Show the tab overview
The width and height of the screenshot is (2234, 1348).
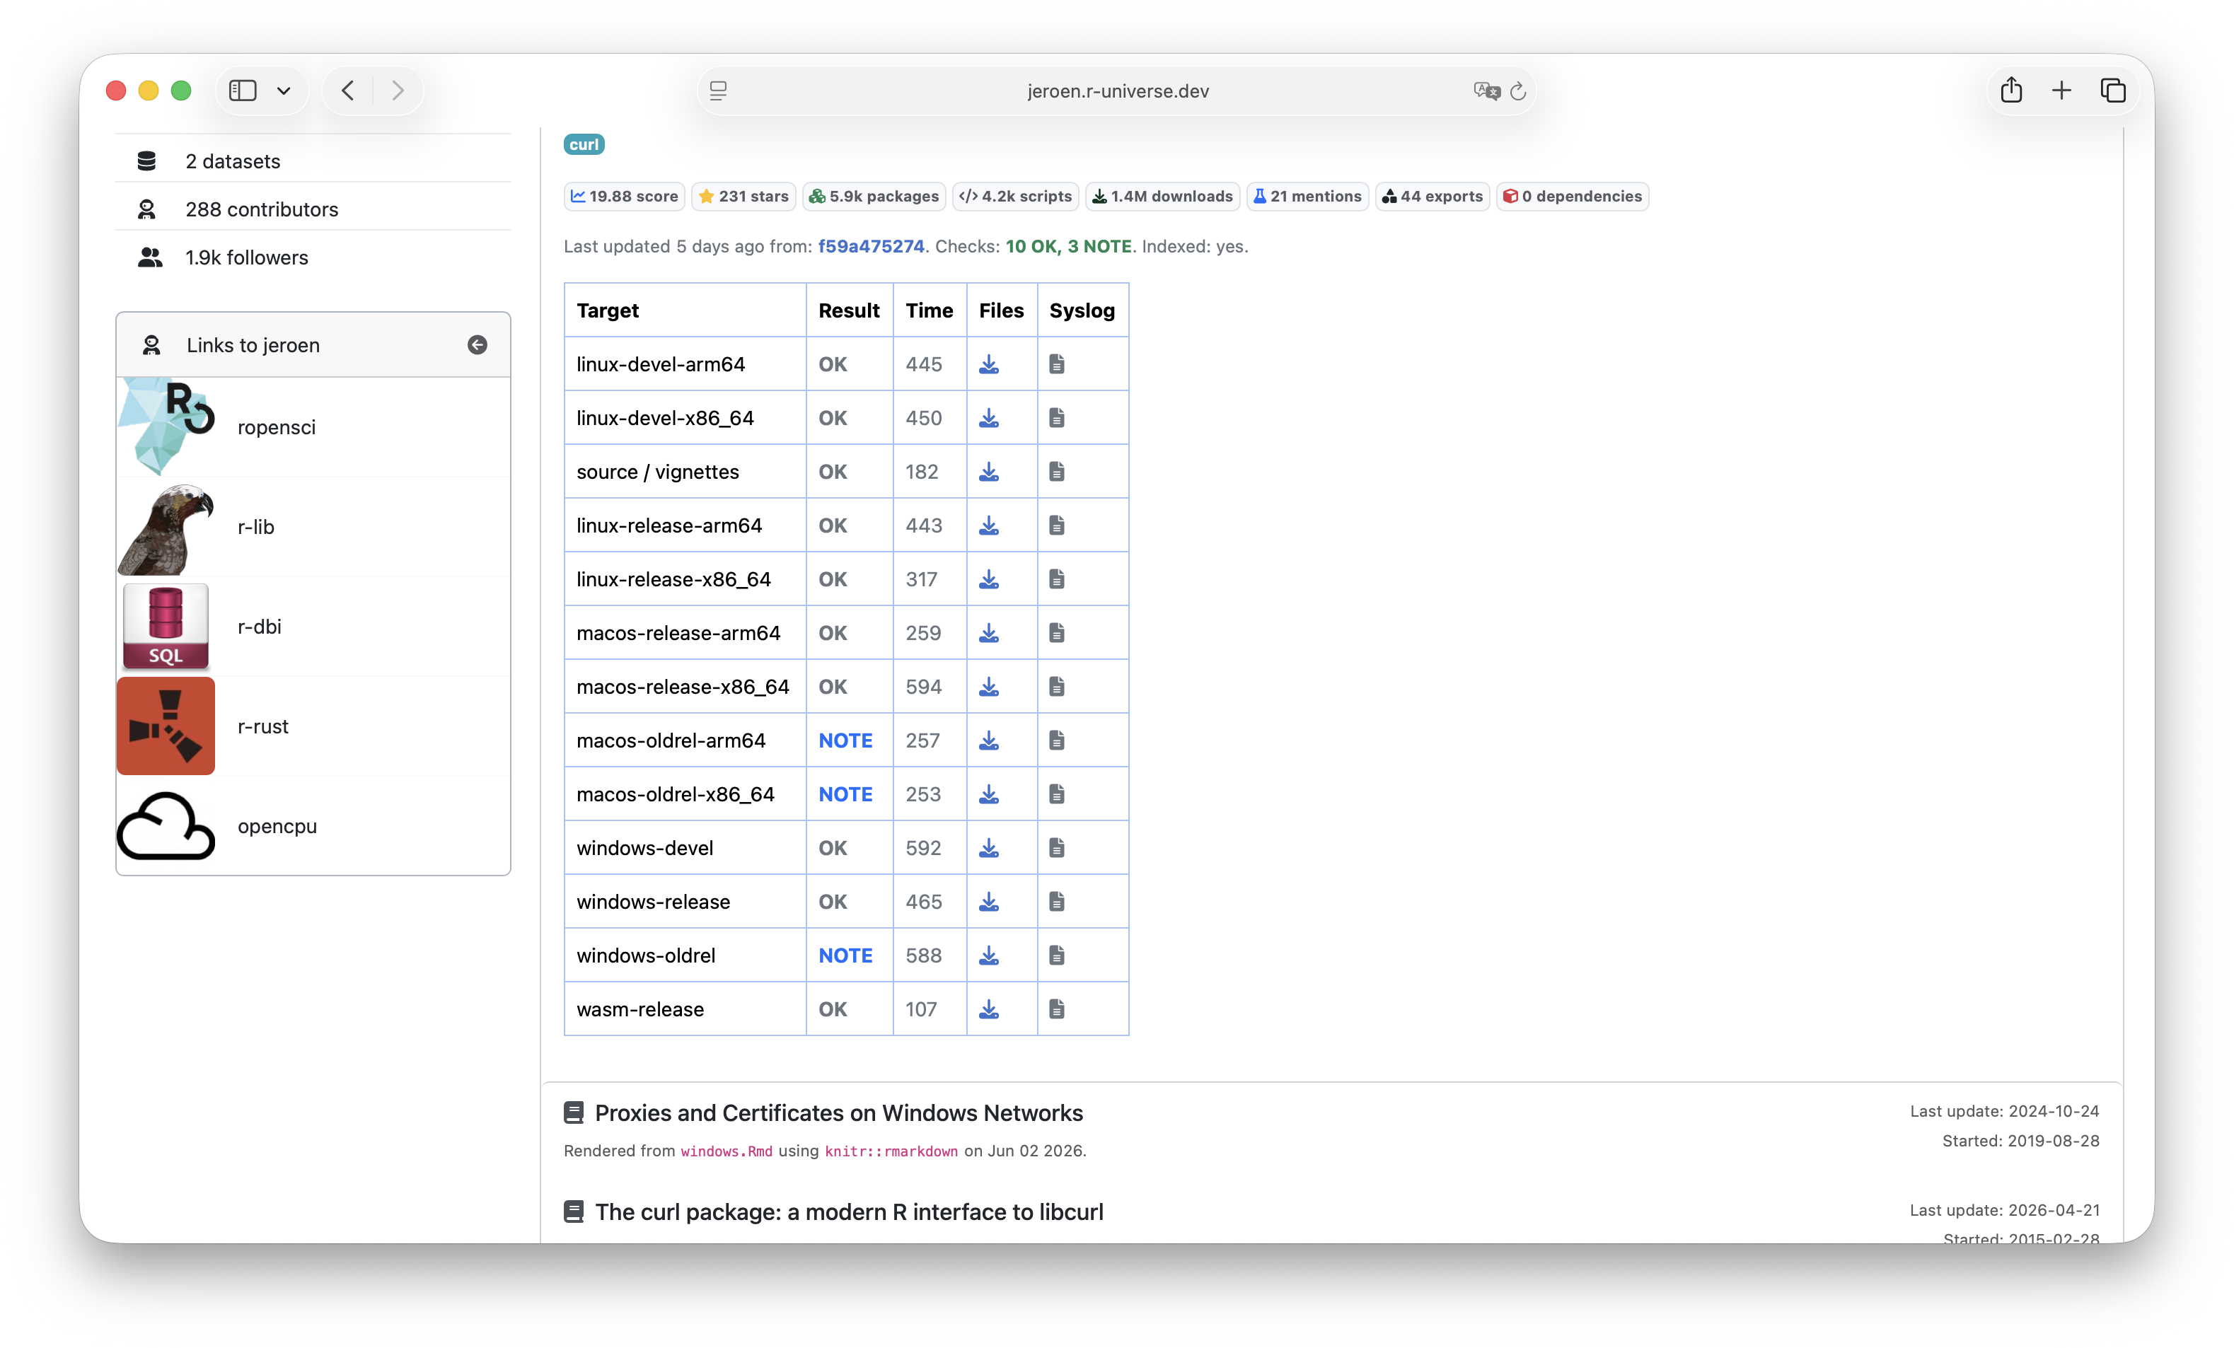click(2112, 91)
